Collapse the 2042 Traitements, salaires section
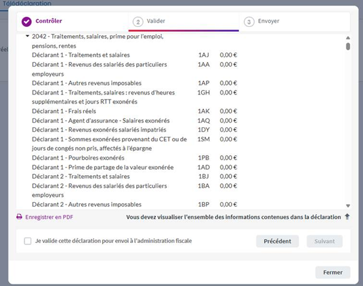 tap(28, 36)
